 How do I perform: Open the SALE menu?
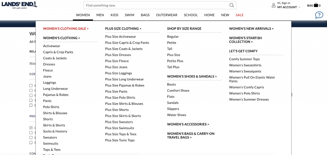240,15
